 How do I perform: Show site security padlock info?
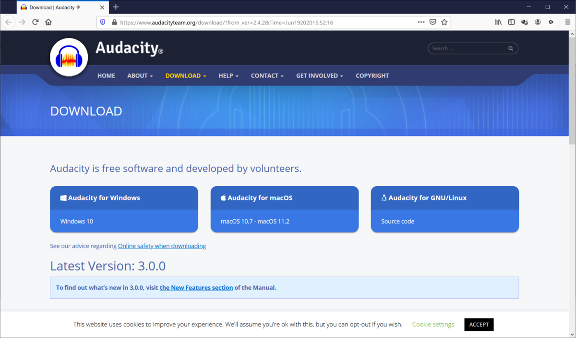pyautogui.click(x=114, y=22)
